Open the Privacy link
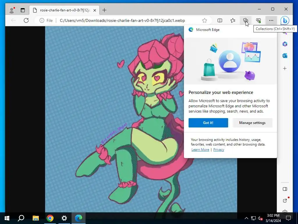 coord(219,150)
